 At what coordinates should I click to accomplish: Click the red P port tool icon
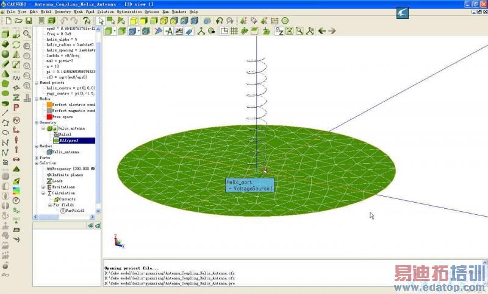click(x=16, y=107)
